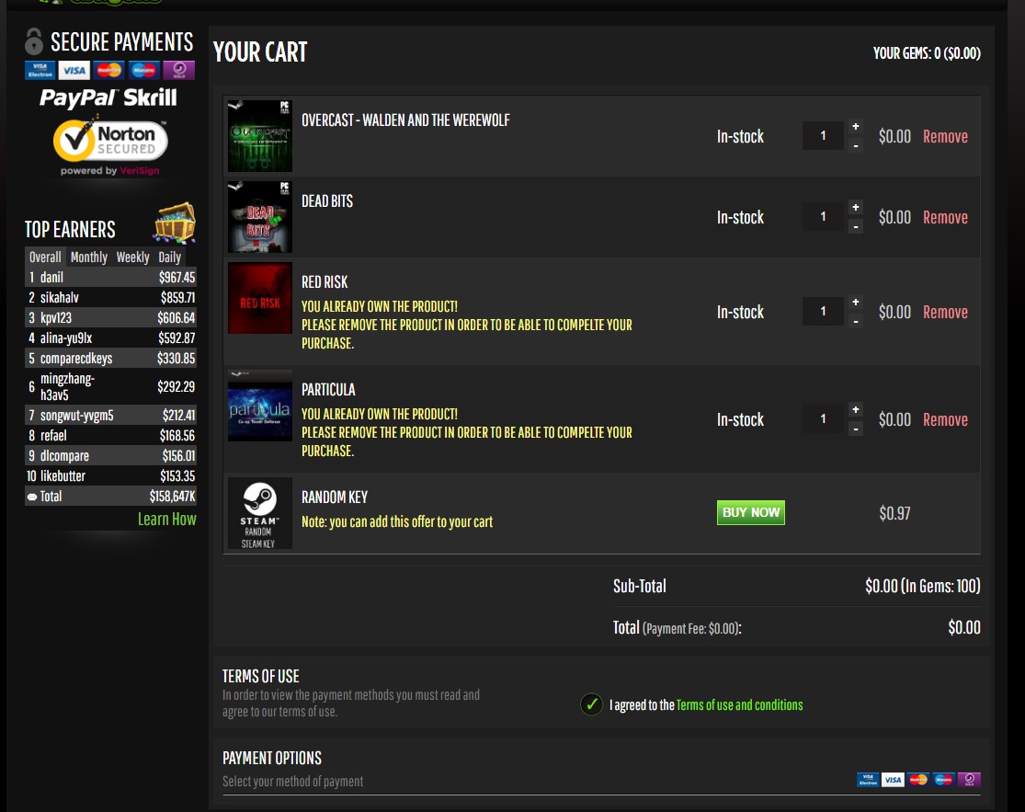Click the treasure chest icon by Top Earners
The image size is (1025, 812).
pos(175,223)
